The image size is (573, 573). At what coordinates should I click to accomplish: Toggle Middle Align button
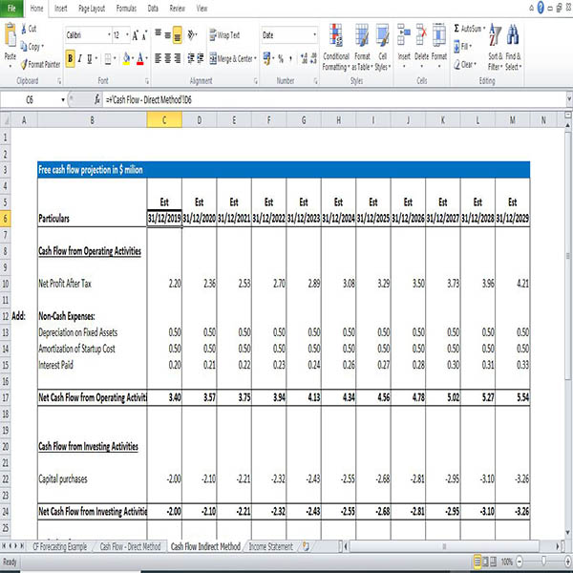pyautogui.click(x=168, y=35)
